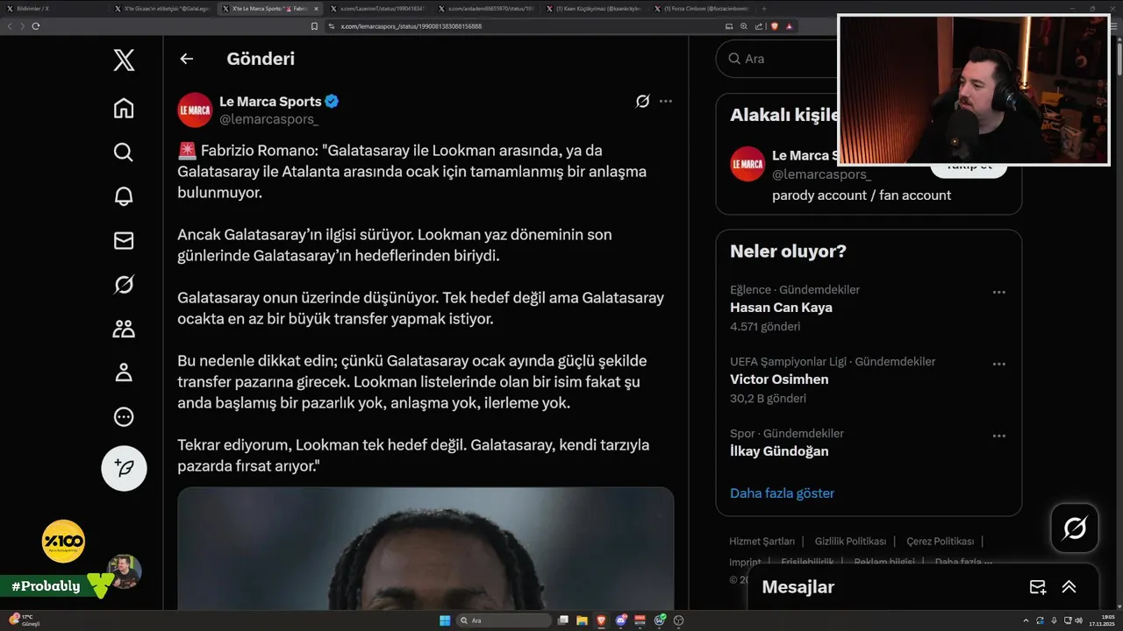Open Task View on taskbar
Screen dimensions: 1123x631
(x=562, y=620)
